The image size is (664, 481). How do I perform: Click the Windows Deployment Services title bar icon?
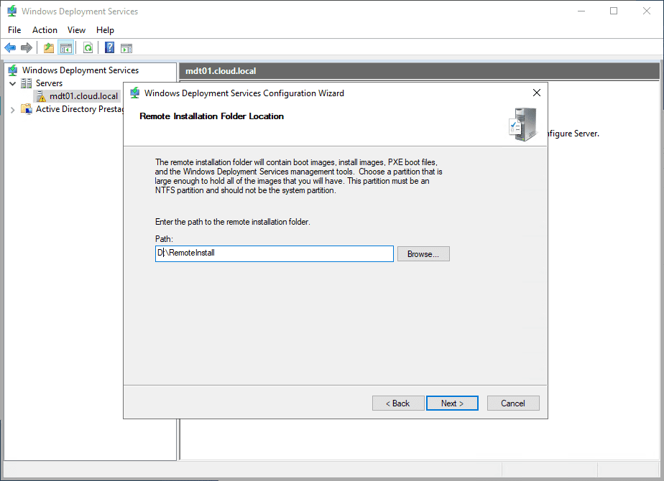pyautogui.click(x=12, y=11)
